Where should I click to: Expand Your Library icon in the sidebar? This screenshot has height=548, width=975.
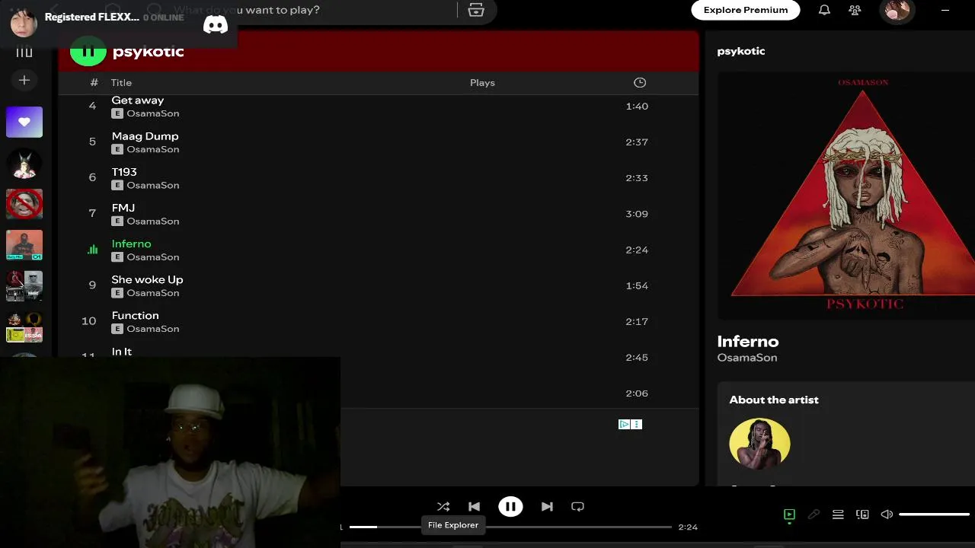(x=24, y=52)
